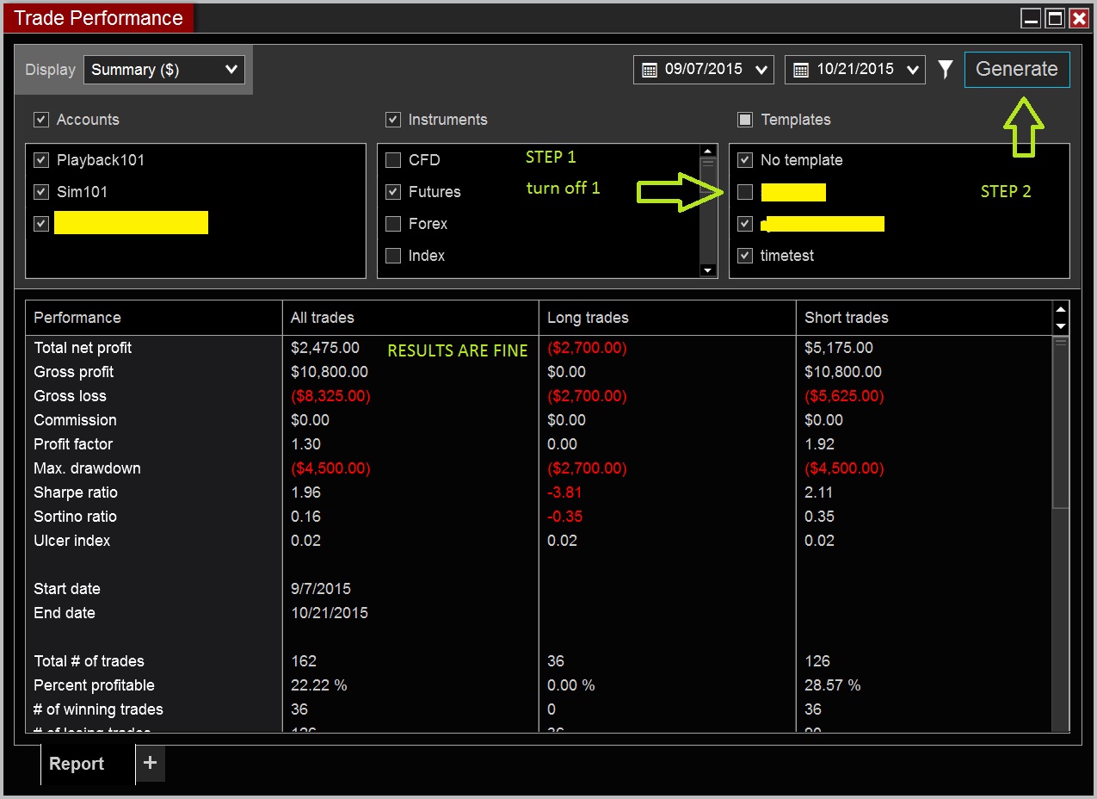Viewport: 1097px width, 799px height.
Task: Enable the Index instrument checkbox
Action: pos(393,256)
